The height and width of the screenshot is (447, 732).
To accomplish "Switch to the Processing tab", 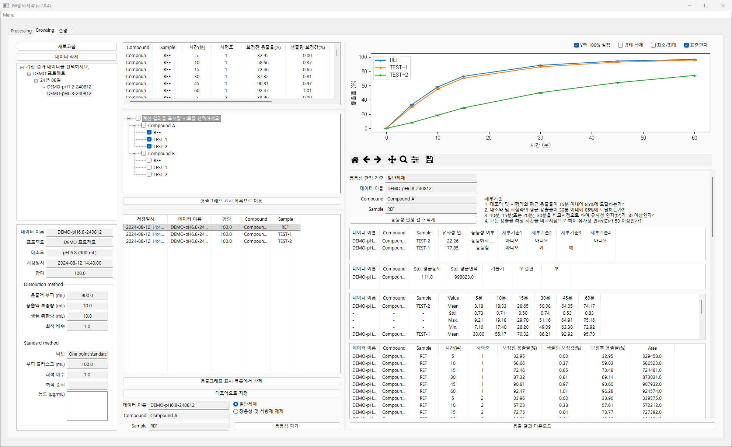I will coord(21,31).
